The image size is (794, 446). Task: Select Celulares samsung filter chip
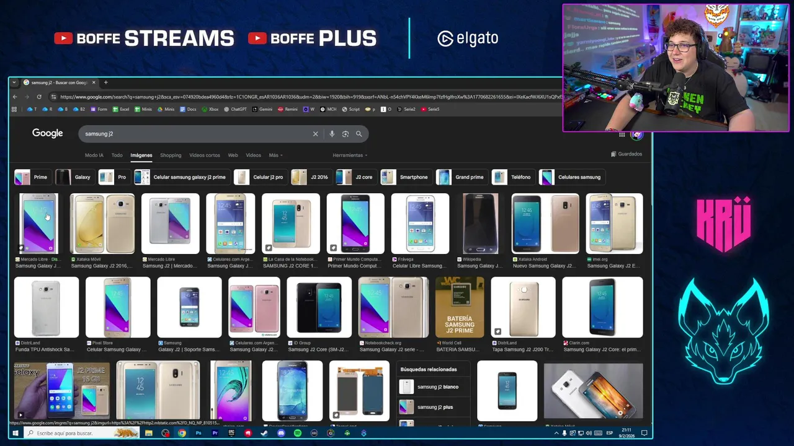[x=571, y=177]
